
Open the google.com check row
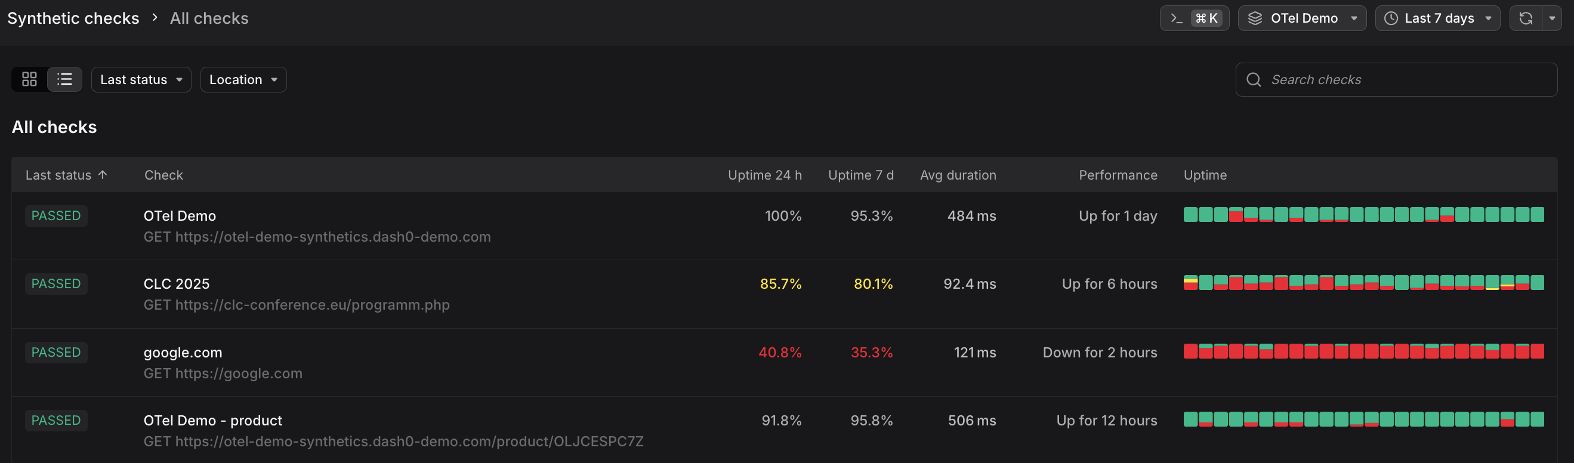click(x=784, y=363)
